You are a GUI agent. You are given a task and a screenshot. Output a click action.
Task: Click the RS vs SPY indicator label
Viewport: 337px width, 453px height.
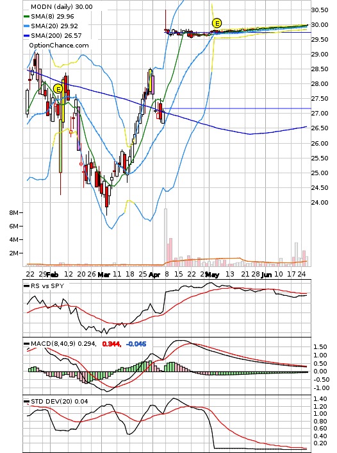point(47,286)
